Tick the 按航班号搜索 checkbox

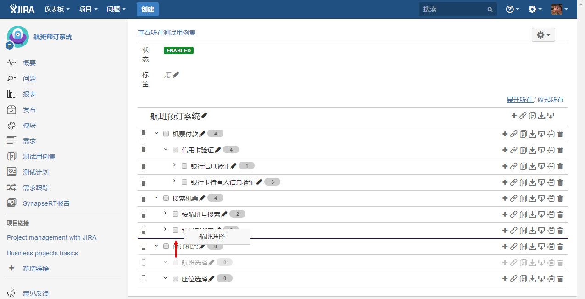point(175,214)
